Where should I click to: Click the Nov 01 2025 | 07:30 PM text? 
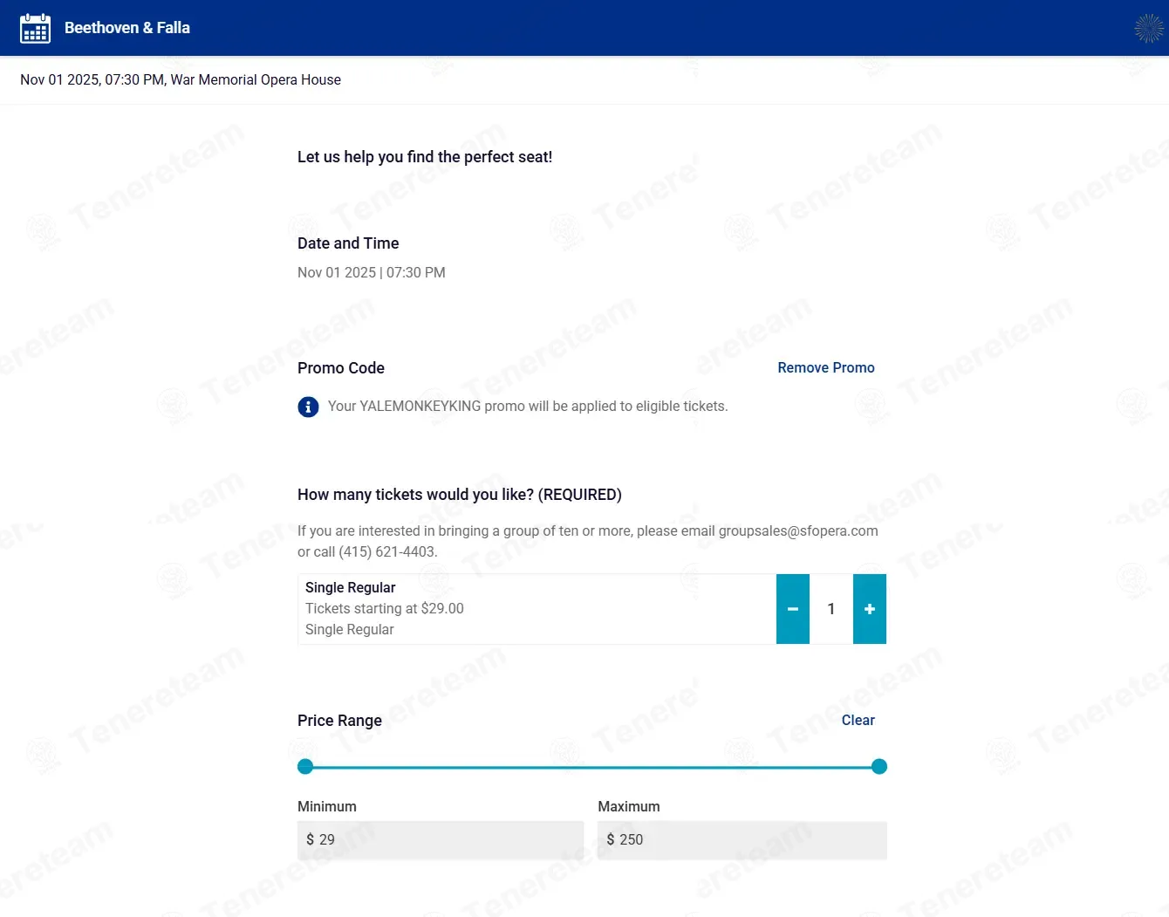click(x=371, y=273)
